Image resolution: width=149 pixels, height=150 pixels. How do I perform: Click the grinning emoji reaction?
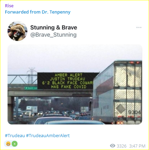coord(8,144)
